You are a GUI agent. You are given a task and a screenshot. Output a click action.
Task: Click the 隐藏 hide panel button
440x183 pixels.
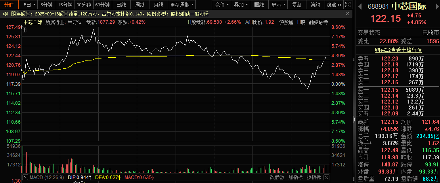334,5
